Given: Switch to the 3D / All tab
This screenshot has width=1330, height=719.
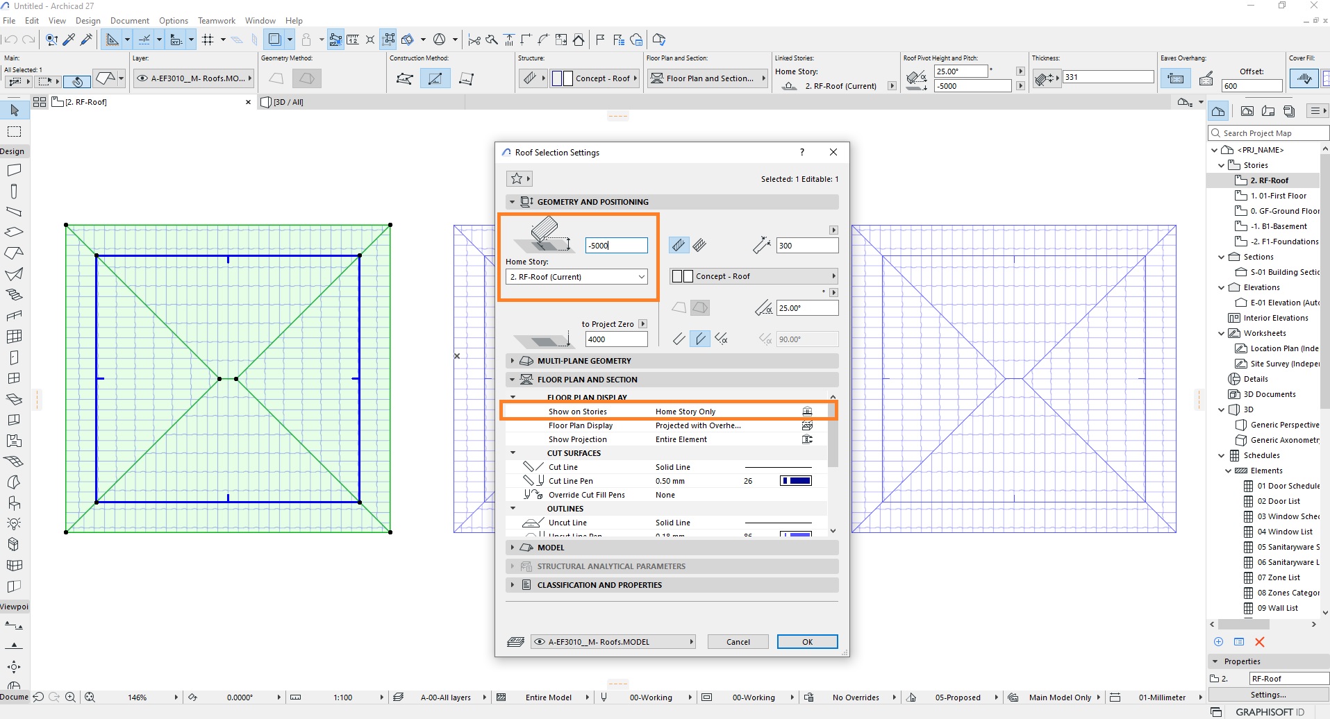Looking at the screenshot, I should click(288, 102).
